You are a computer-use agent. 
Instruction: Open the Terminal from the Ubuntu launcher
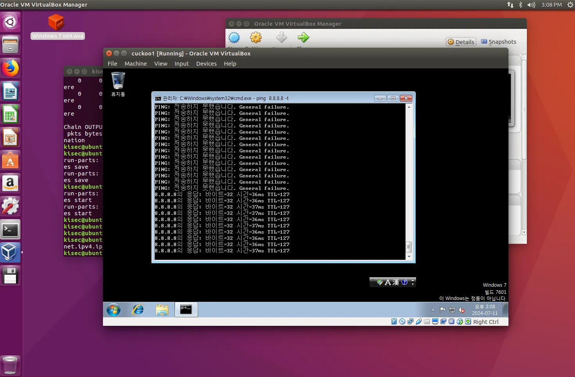pos(10,230)
